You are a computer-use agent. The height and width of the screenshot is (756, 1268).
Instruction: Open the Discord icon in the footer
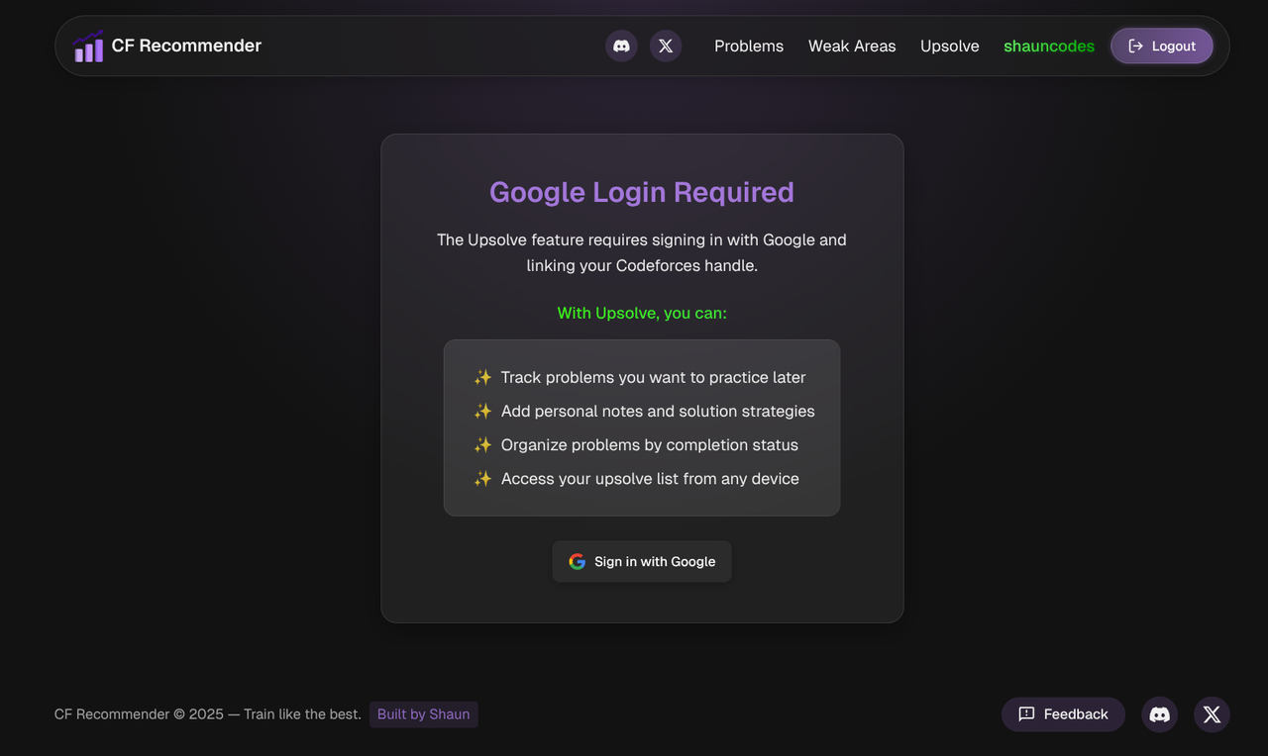1159,714
